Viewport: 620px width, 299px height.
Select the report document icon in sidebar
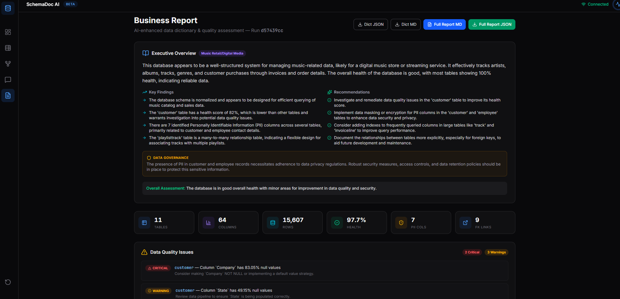pyautogui.click(x=8, y=95)
